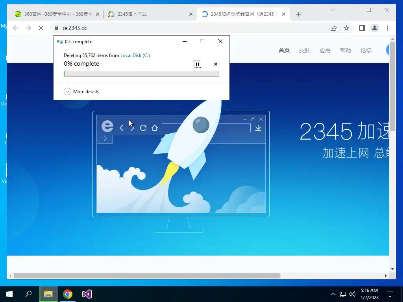Screen dimensions: 403x302
Task: Close the 2345旗下产品 tab
Action: 191,14
